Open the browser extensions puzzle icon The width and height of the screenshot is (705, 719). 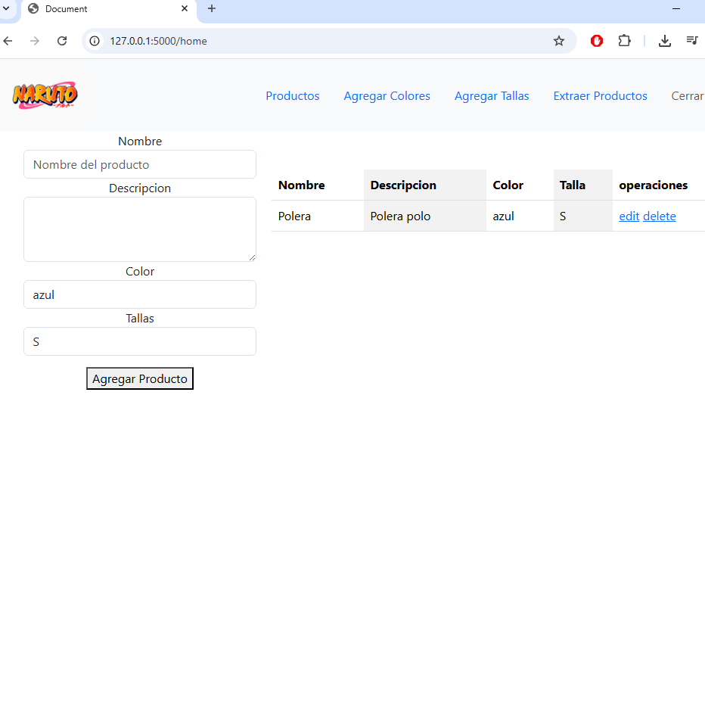(624, 41)
